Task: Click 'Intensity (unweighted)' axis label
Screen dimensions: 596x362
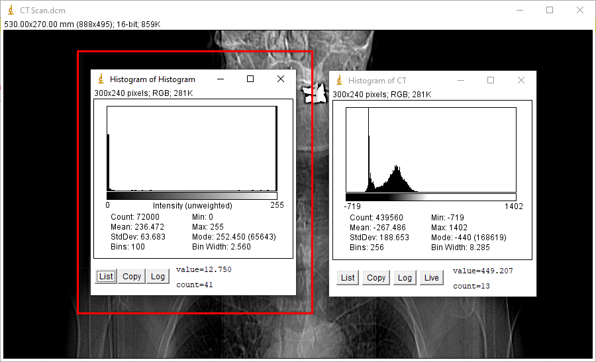Action: pyautogui.click(x=192, y=206)
